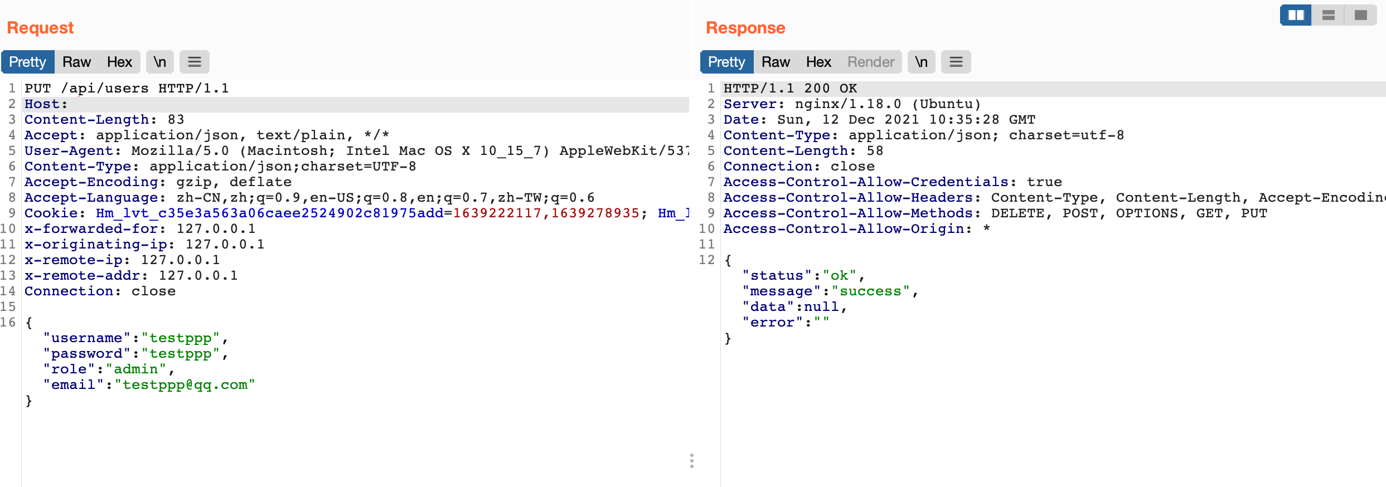Viewport: 1386px width, 487px height.
Task: Click the Cookie header in request
Action: coord(50,213)
